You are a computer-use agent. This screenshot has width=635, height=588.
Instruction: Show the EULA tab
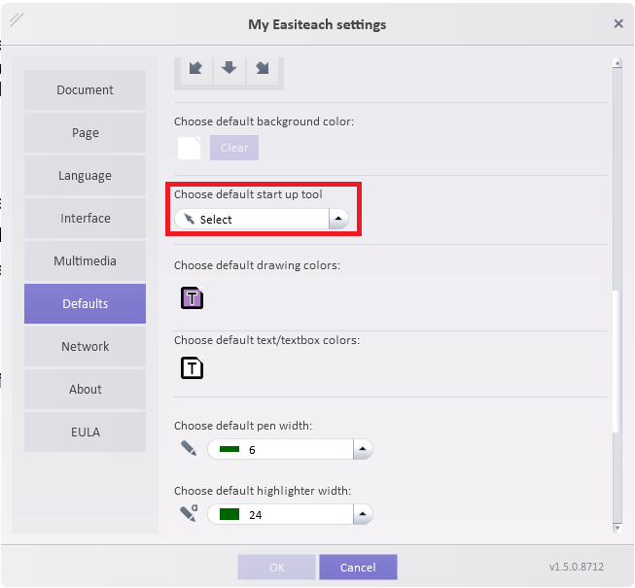click(86, 432)
